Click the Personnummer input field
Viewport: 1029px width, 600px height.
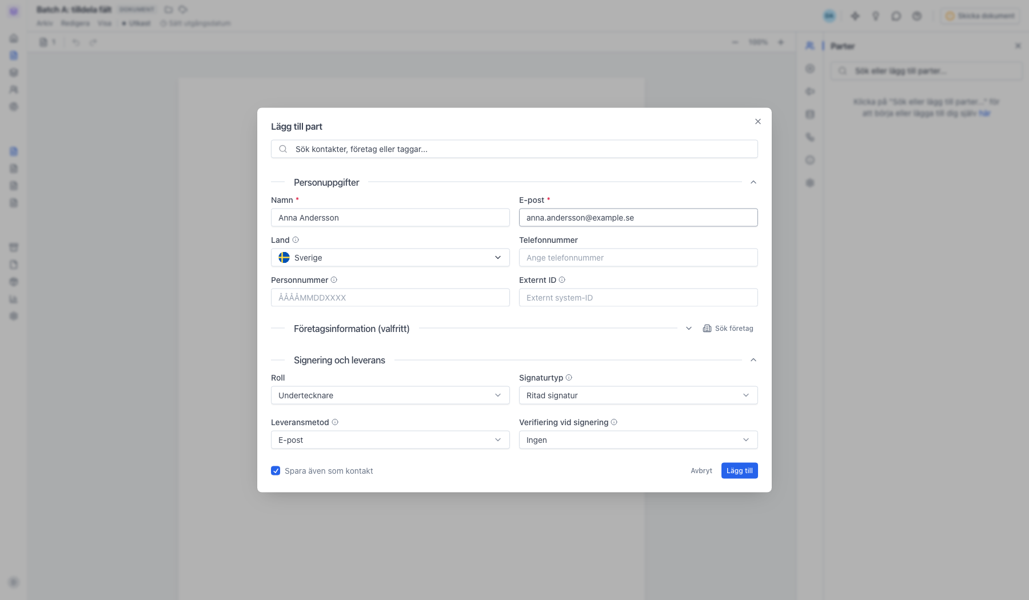(390, 298)
